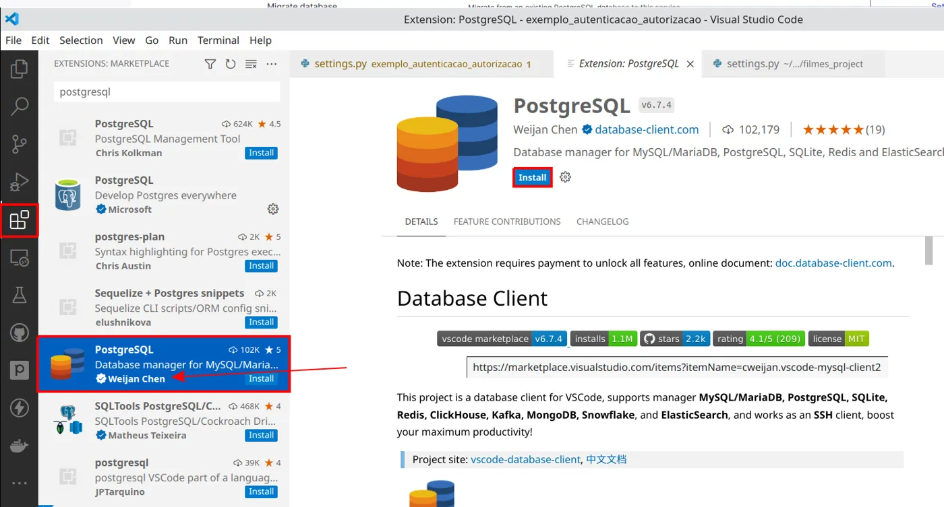Open the GitHub view icon
Viewport: 944px width, 507px height.
[x=20, y=333]
